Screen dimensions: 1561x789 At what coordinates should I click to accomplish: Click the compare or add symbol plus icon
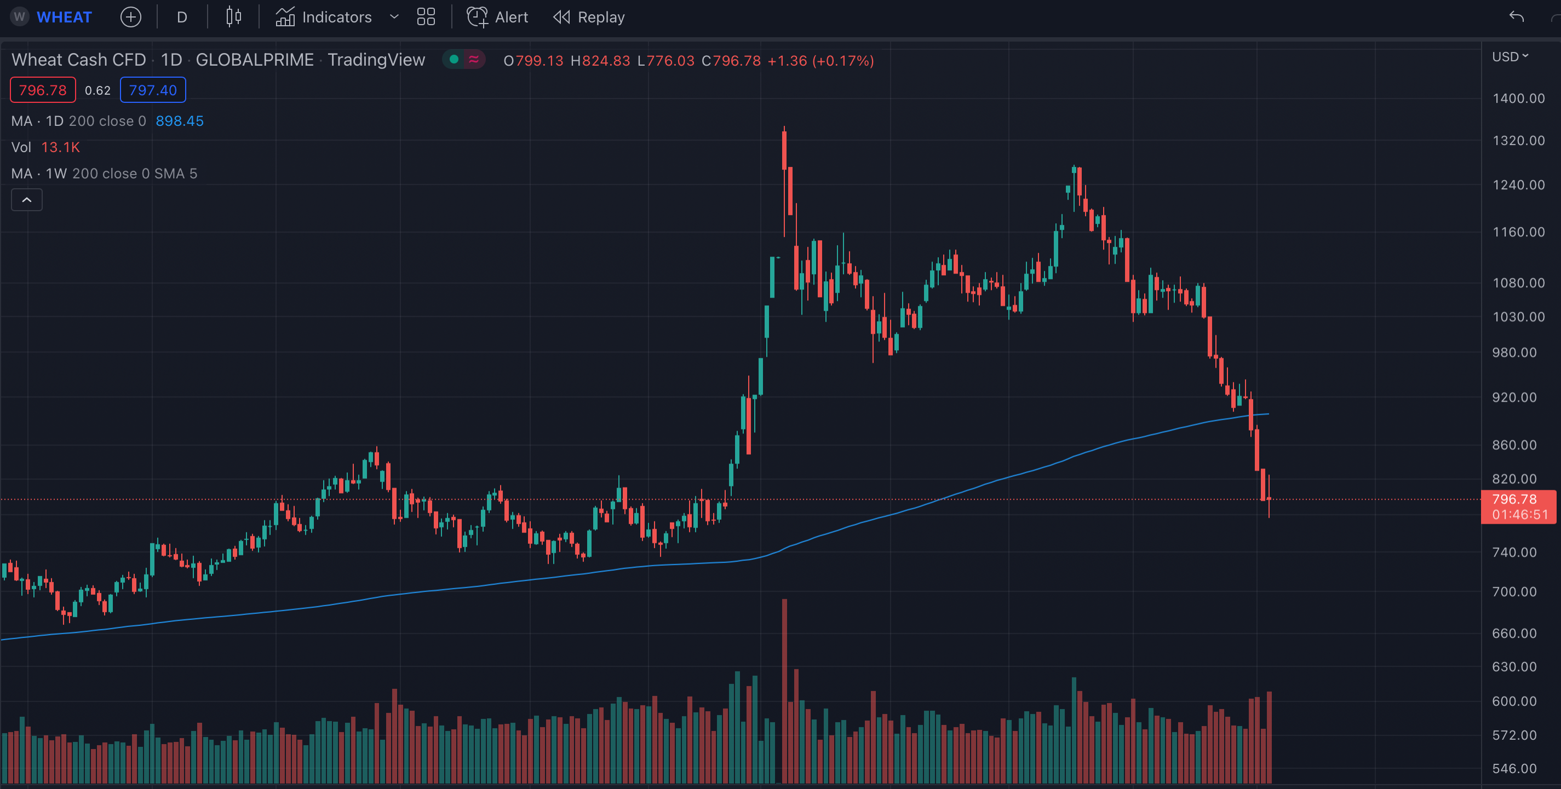pos(130,17)
